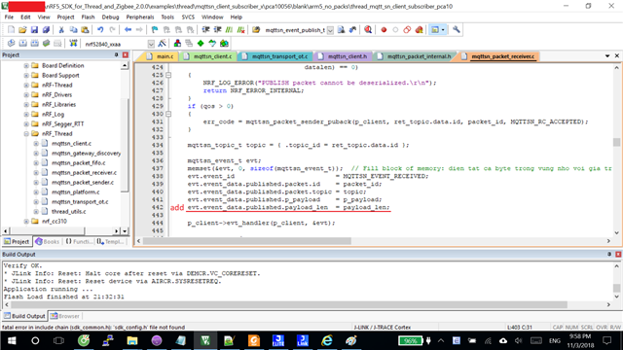Switch to mqttsn_packet_internal.h editor tab
The width and height of the screenshot is (623, 350).
415,56
